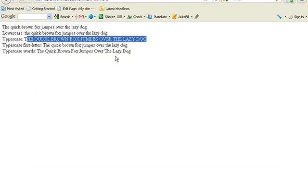The height and width of the screenshot is (173, 308).
Task: Click the first line 'The quick brown fox jumpes'
Action: click(x=44, y=27)
